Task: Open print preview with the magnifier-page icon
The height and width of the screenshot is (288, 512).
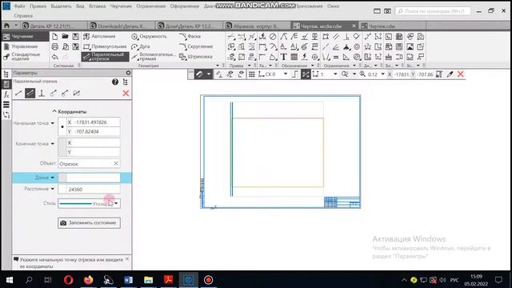Action: [66, 46]
